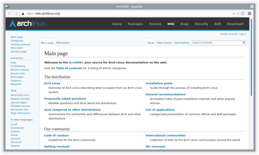This screenshot has height=155, width=259.
Task: Open Download in the Arch navigation bar
Action: click(x=235, y=24)
